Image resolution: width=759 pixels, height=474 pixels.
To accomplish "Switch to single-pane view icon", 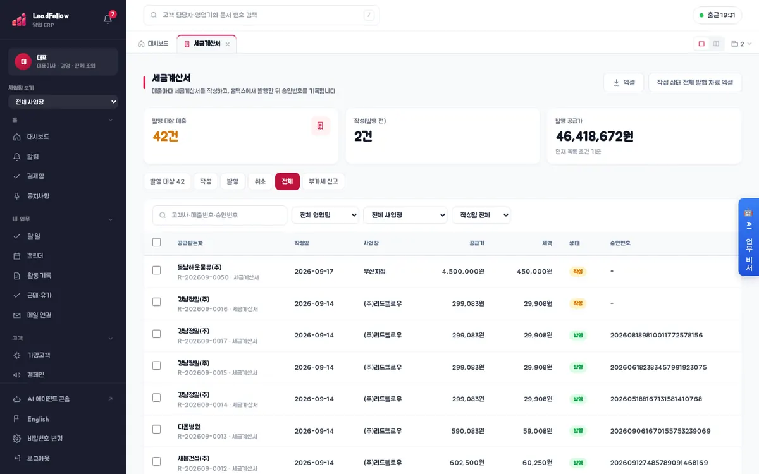I will [701, 44].
